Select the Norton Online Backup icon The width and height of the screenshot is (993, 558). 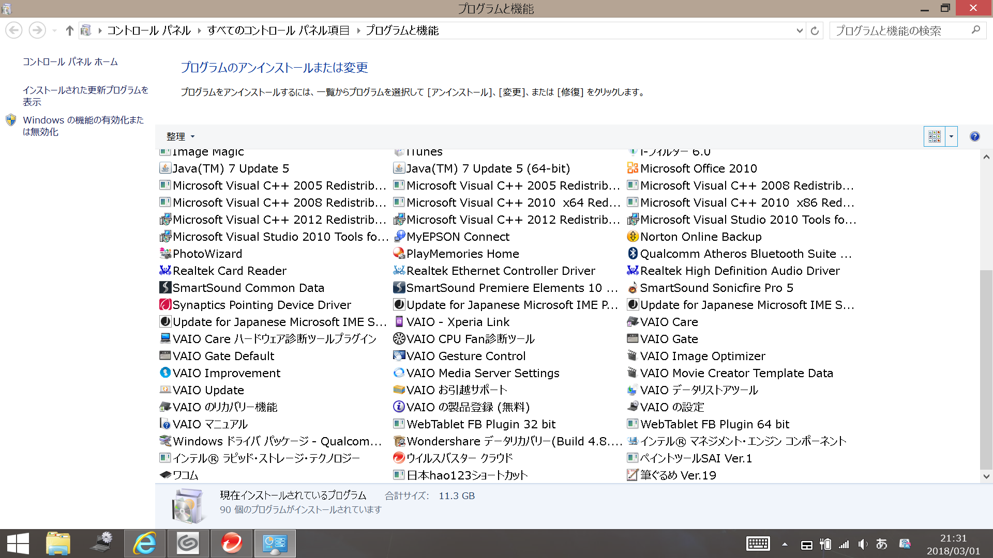[x=632, y=237]
